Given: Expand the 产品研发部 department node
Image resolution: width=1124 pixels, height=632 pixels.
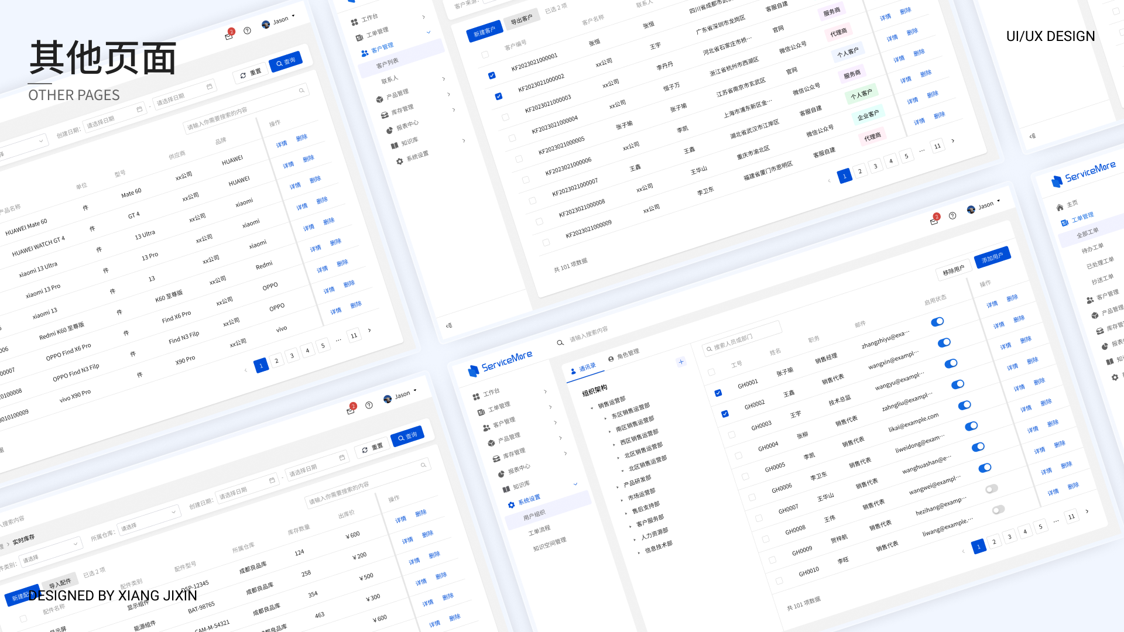Looking at the screenshot, I should tap(618, 487).
